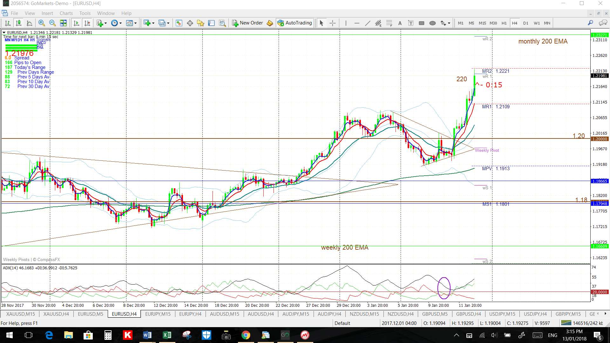This screenshot has height=343, width=610.
Task: Switch to EURUSD,M5 chart tab
Action: coord(90,314)
